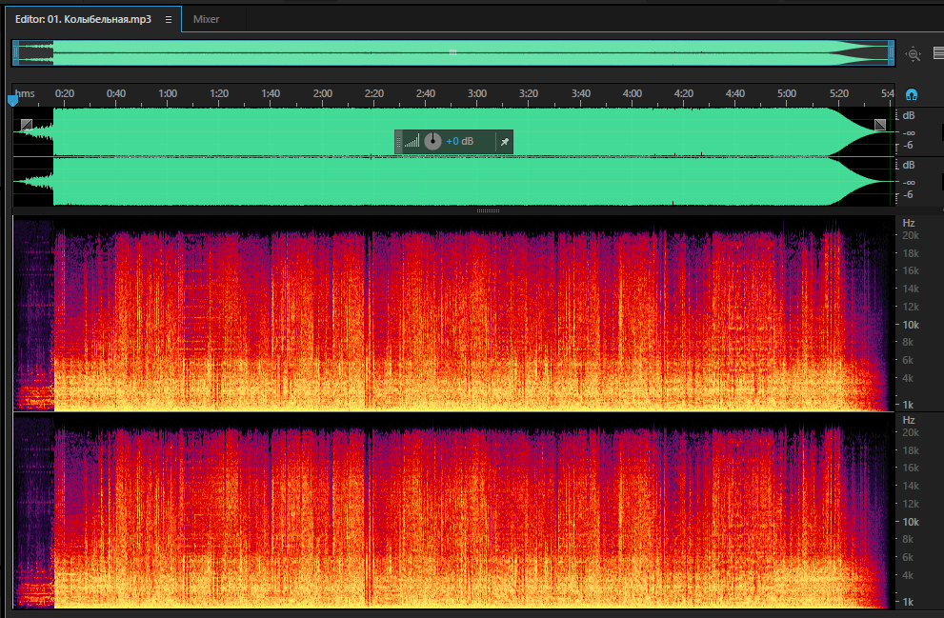Click the overview navigator center grip
This screenshot has width=944, height=618.
[452, 52]
